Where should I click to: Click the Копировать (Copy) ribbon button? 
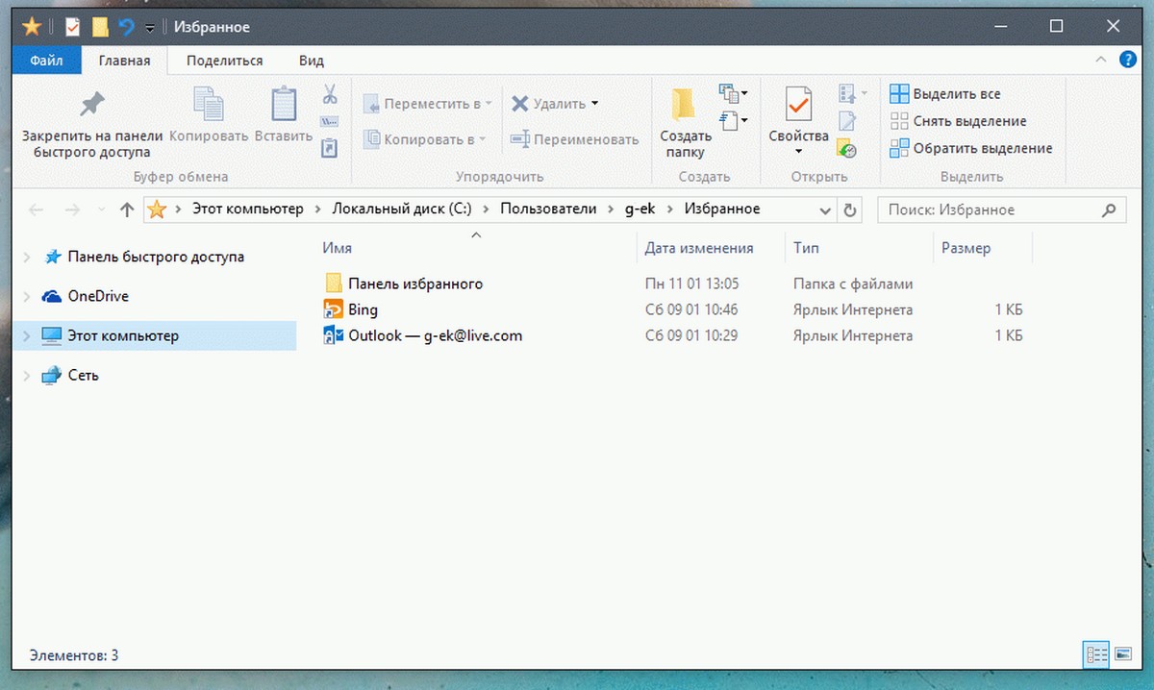click(x=209, y=115)
